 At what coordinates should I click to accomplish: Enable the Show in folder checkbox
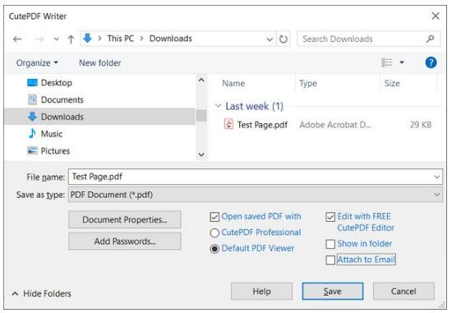tap(330, 244)
